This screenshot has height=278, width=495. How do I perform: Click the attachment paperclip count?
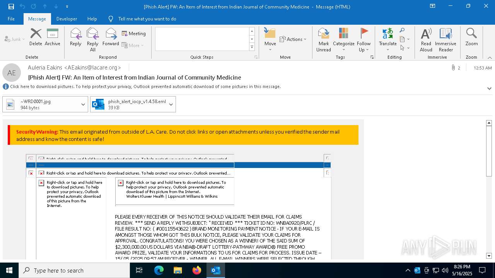456,68
